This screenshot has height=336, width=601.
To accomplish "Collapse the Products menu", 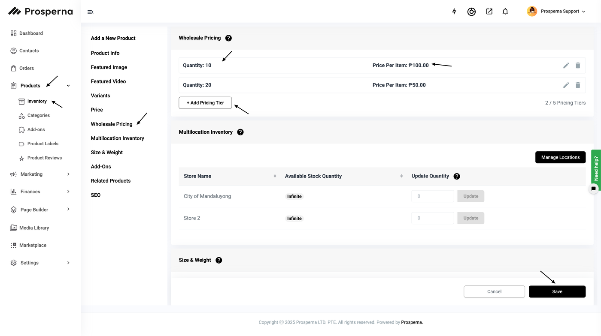I will tap(68, 86).
